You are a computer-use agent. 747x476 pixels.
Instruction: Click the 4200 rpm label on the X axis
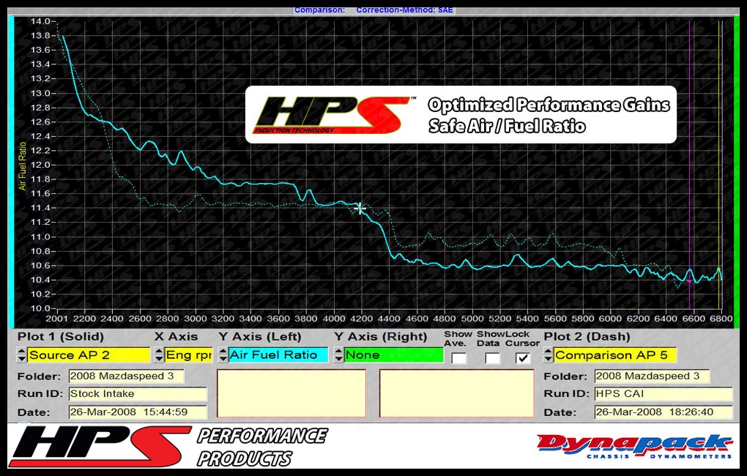[361, 319]
